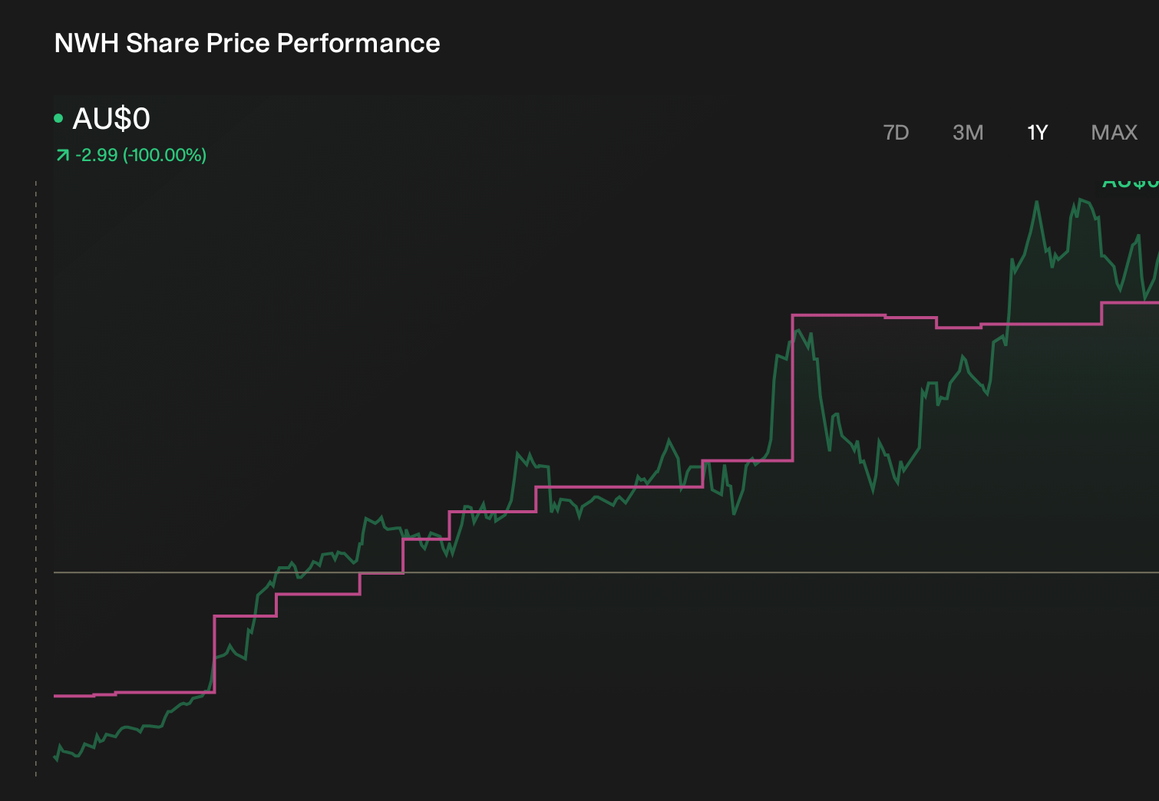Click the NWH Share Price Performance heading
This screenshot has height=801, width=1159.
click(x=247, y=43)
